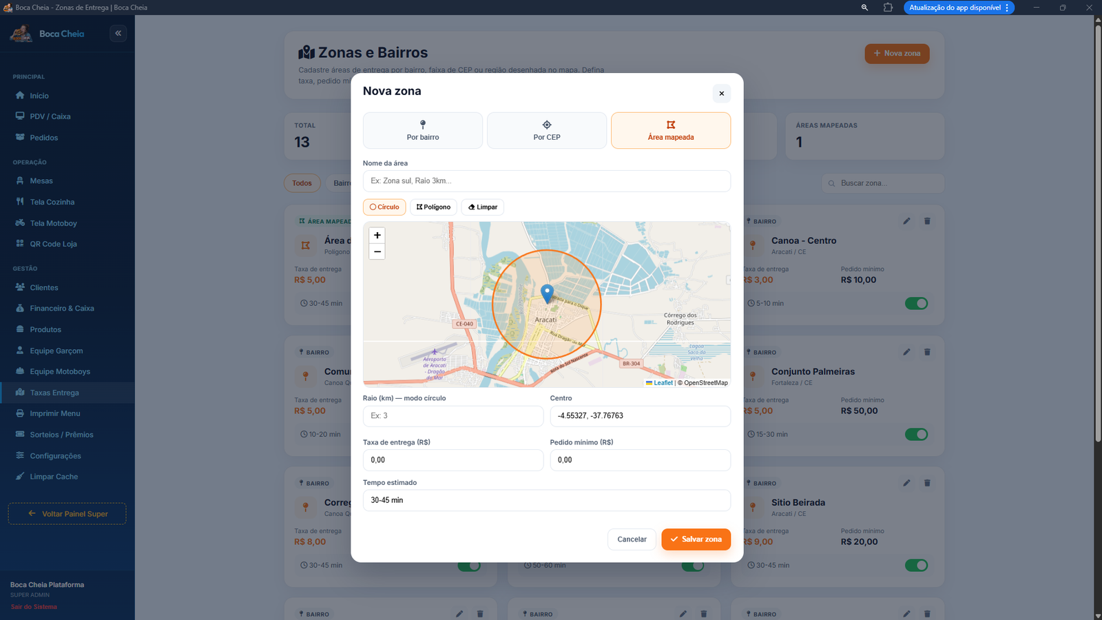1102x620 pixels.
Task: Zoom out on the map
Action: (377, 251)
